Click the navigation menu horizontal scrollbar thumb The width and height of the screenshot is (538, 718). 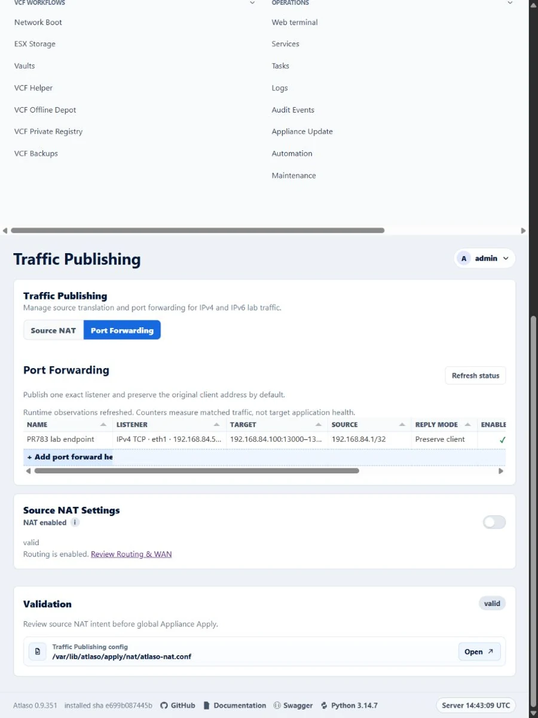197,230
